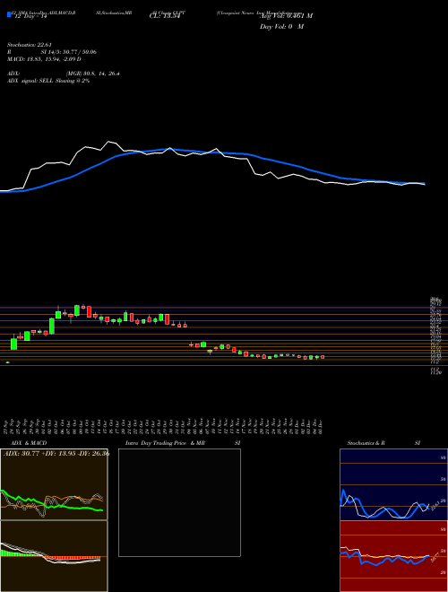
Task: Click the 'ADX signal: SELL Slowing @ 2%' text
Action: (48, 81)
